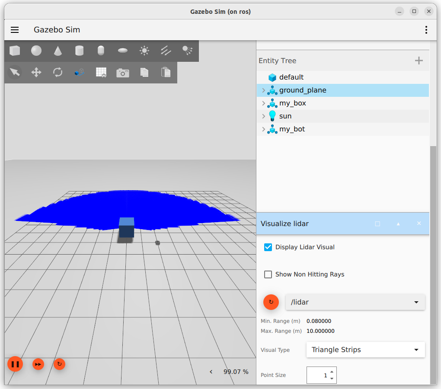The height and width of the screenshot is (389, 441).
Task: Add an entity with Entity Tree plus
Action: tap(419, 61)
